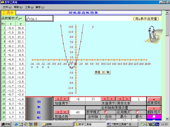The height and width of the screenshot is (127, 170).
Task: Select cell with y value 32.9
Action: pos(21,32)
